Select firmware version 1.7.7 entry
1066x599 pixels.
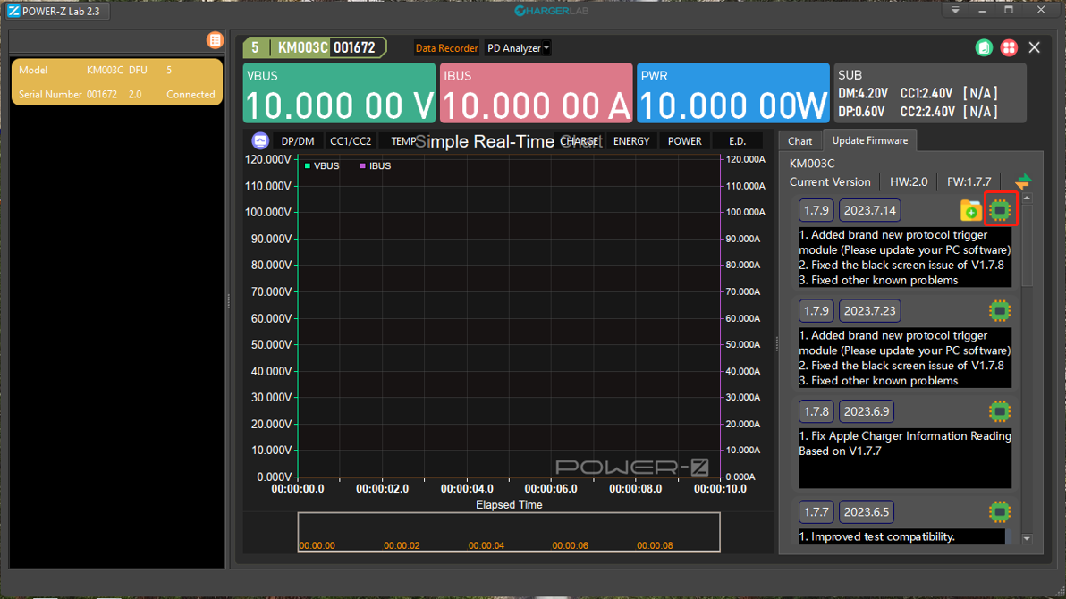[816, 511]
